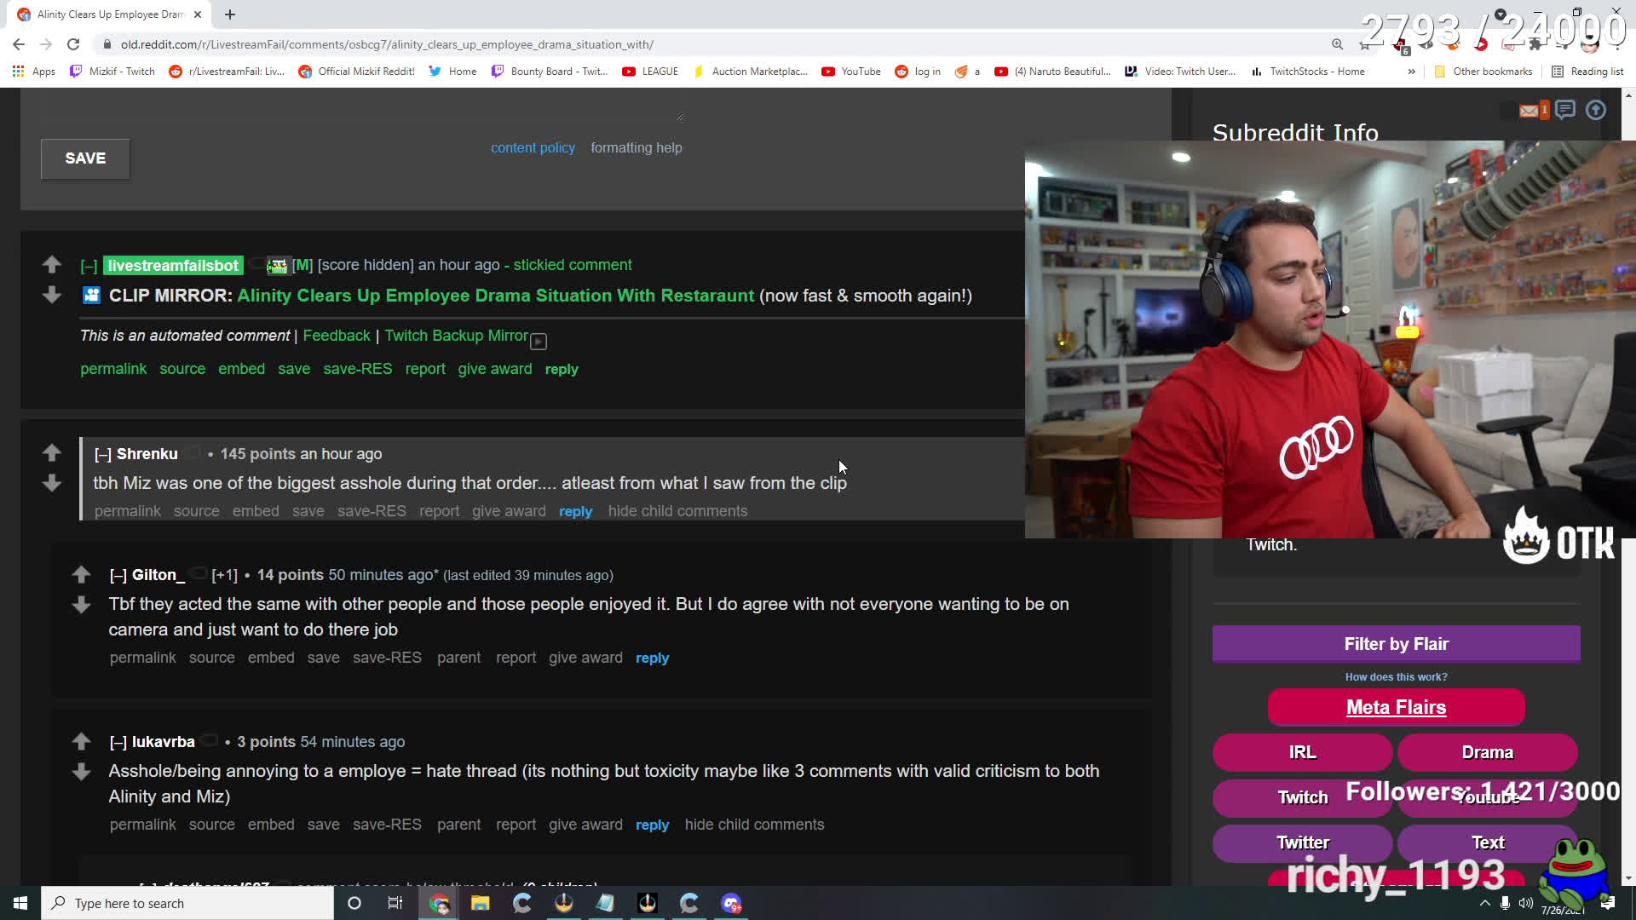Open Twitch Backup Mirror play icon
Image resolution: width=1636 pixels, height=920 pixels.
(x=539, y=342)
